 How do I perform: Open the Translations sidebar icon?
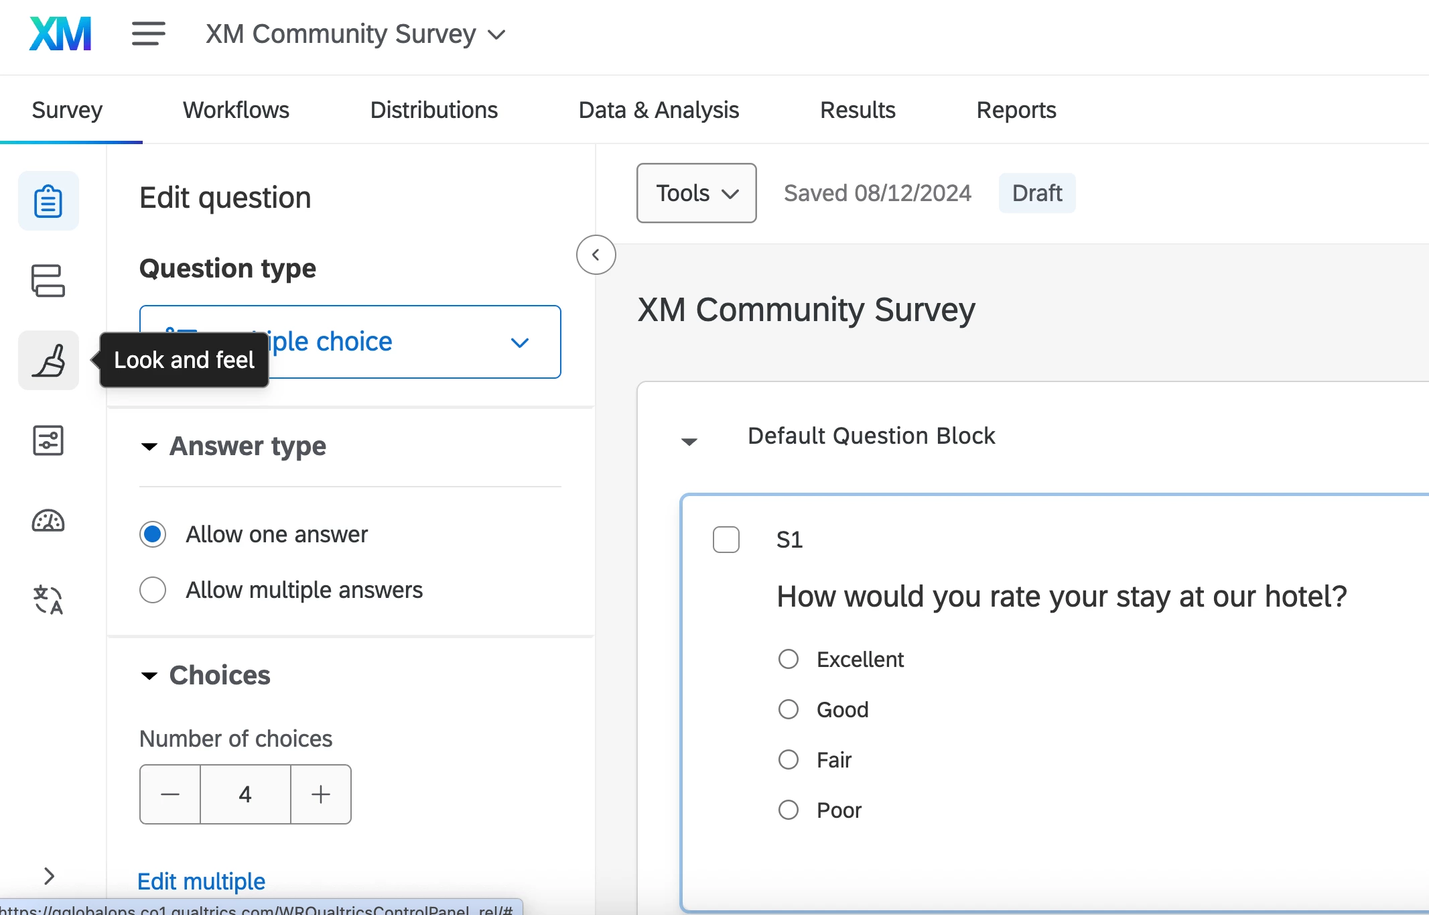pyautogui.click(x=48, y=600)
